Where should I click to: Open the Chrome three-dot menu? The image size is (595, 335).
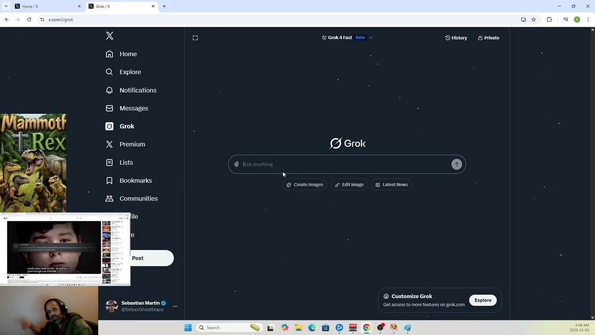(588, 20)
